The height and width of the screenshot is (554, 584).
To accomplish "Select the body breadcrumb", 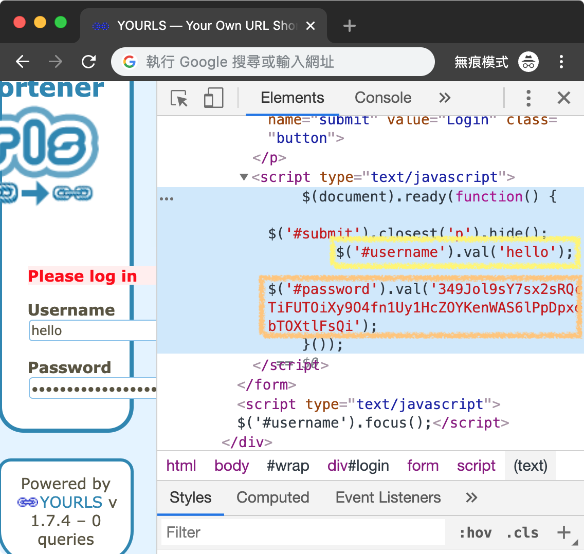I will point(231,466).
